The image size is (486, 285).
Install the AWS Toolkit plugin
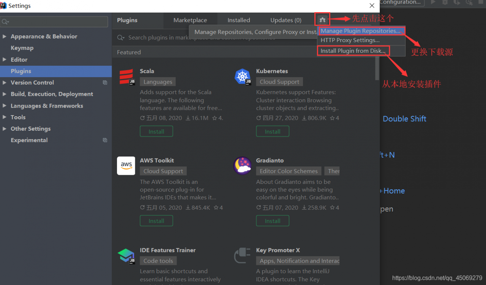(156, 221)
